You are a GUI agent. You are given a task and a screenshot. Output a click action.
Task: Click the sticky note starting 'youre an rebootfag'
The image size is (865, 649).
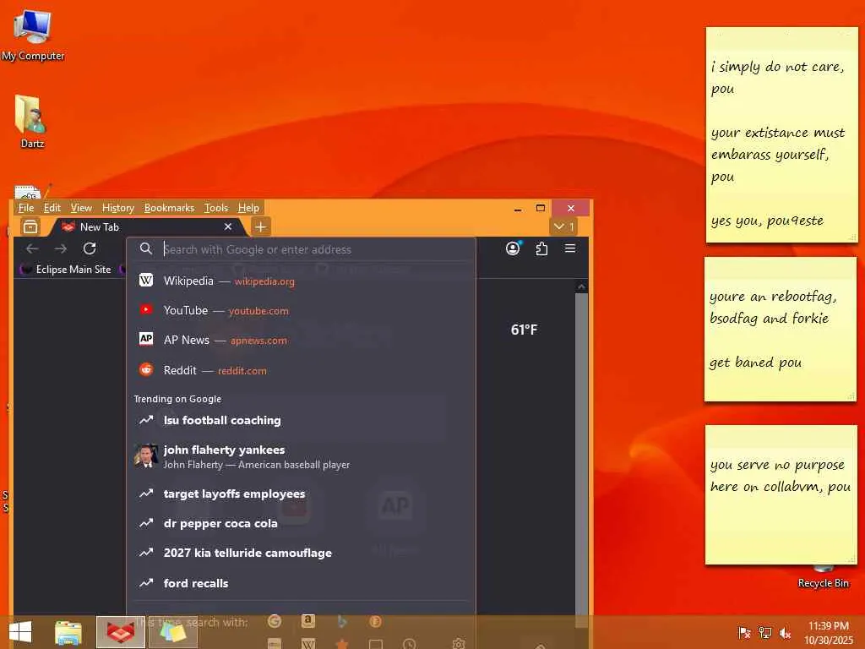pos(780,330)
